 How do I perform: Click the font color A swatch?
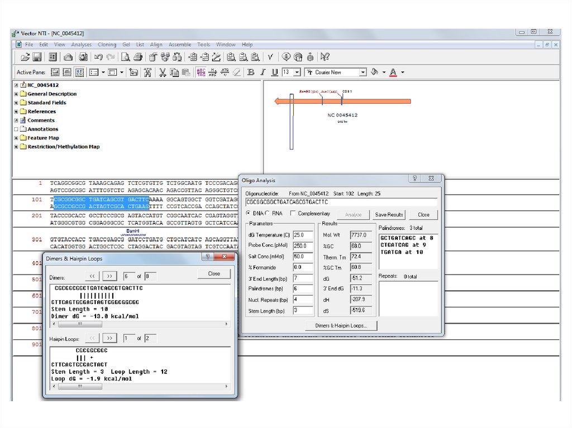click(393, 72)
